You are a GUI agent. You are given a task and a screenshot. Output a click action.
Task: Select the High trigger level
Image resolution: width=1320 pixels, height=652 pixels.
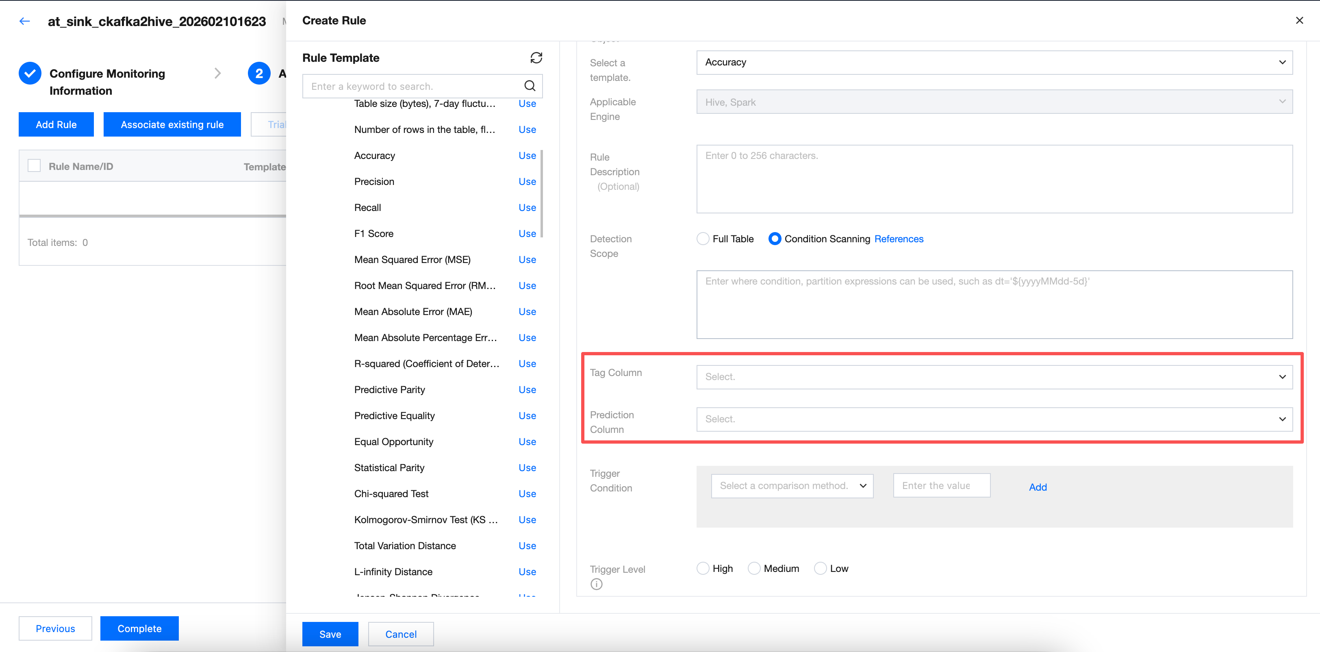coord(703,568)
